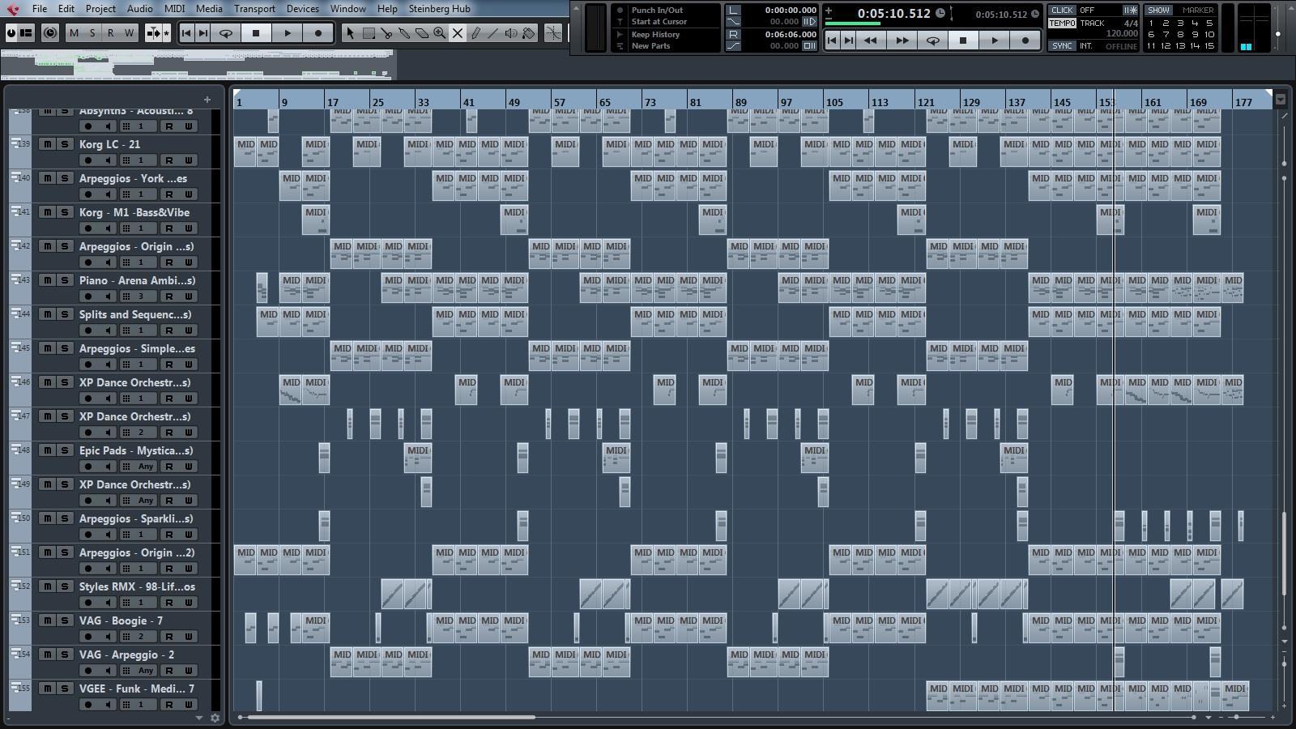The image size is (1296, 729).
Task: Click the Play speaker tool
Action: (511, 33)
